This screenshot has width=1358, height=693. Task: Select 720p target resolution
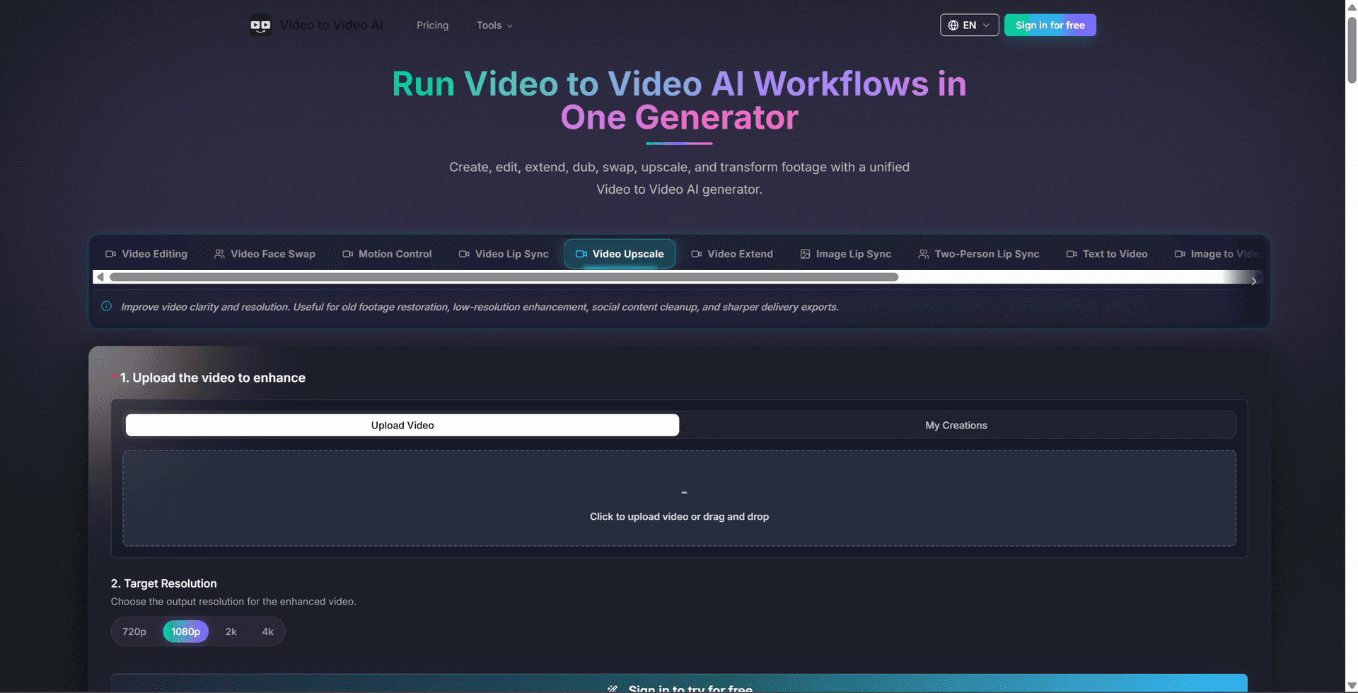point(134,631)
